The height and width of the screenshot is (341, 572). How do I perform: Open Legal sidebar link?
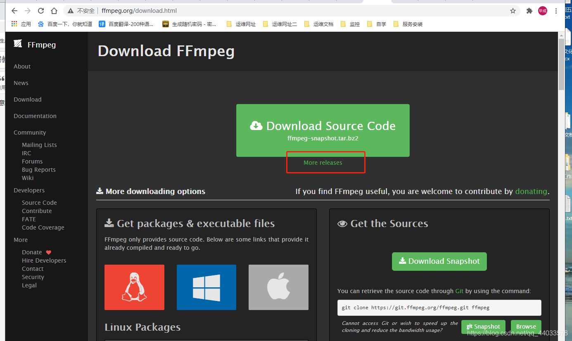click(x=29, y=285)
